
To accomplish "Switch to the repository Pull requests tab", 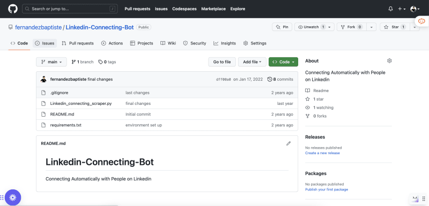I will click(x=78, y=43).
